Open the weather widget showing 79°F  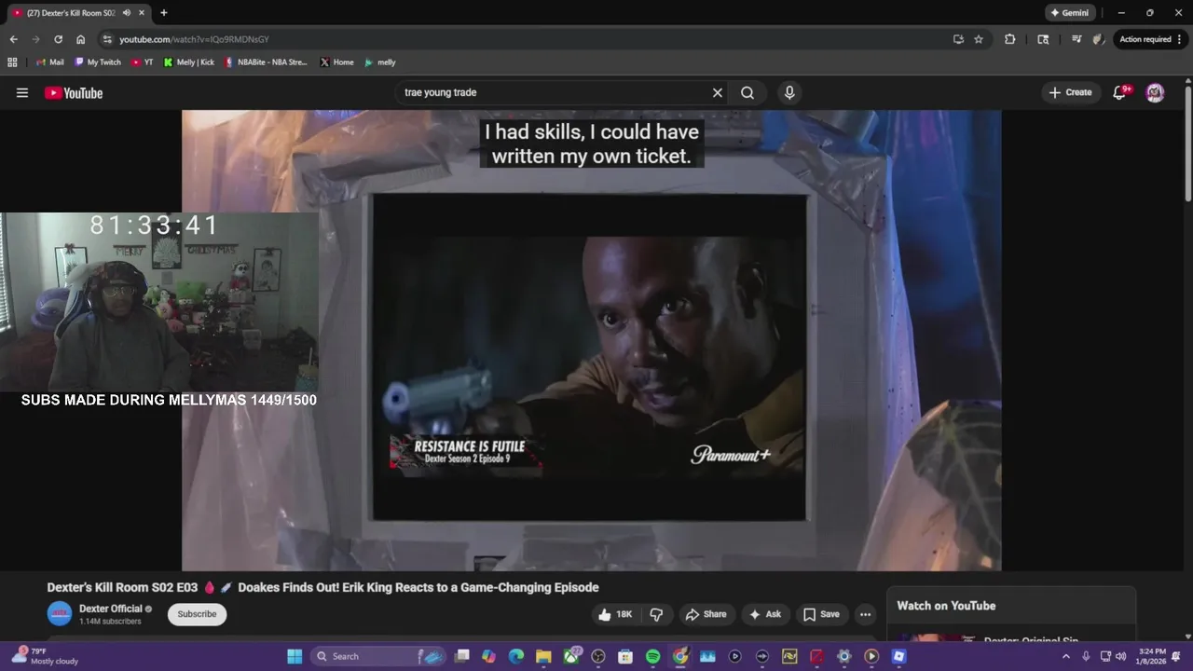pos(45,656)
